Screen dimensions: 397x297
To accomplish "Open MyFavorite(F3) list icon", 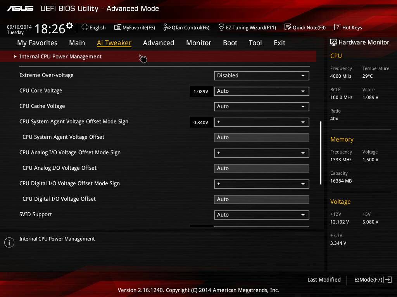I will coord(118,27).
